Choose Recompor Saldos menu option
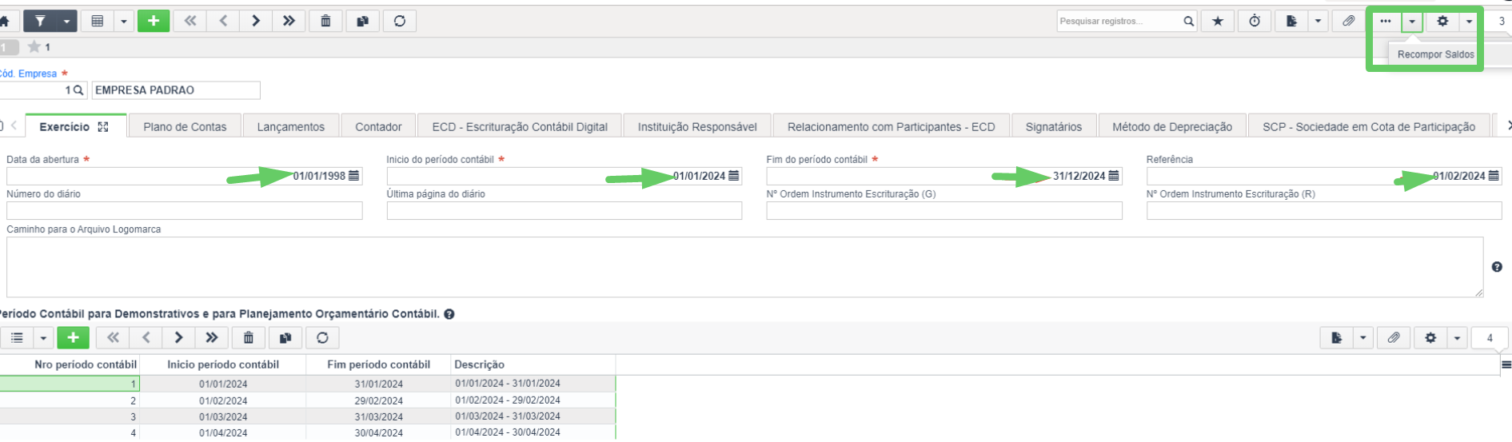The width and height of the screenshot is (1512, 442). pos(1435,54)
